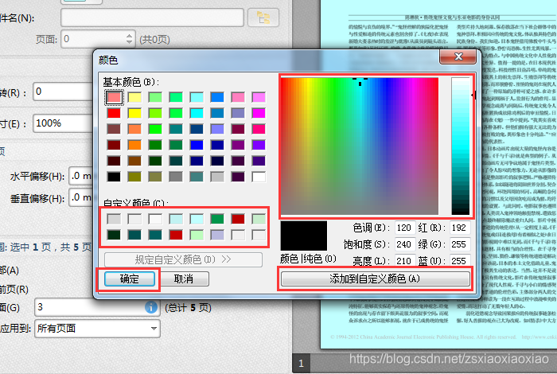Click the 垂直偏移(H) offset field
557x374 pixels.
coord(81,197)
